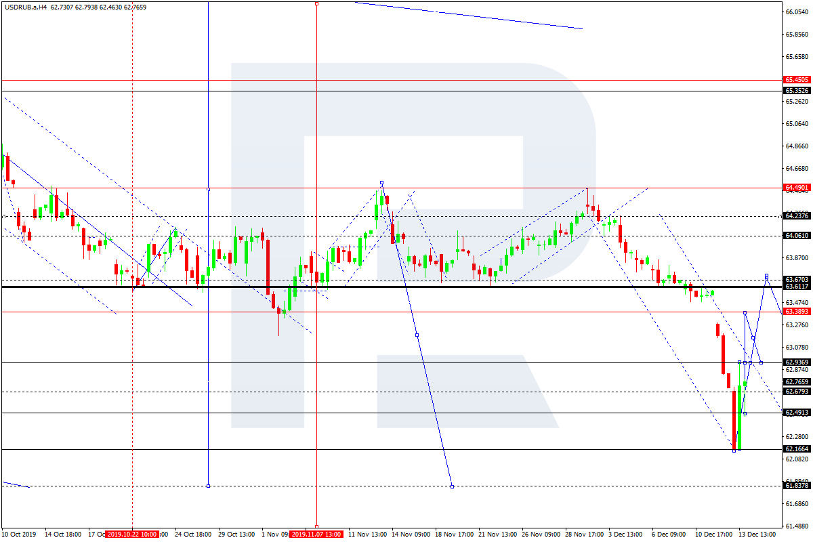Click the 2019.11.07 13:00 date marker
The image size is (813, 542).
click(x=316, y=535)
